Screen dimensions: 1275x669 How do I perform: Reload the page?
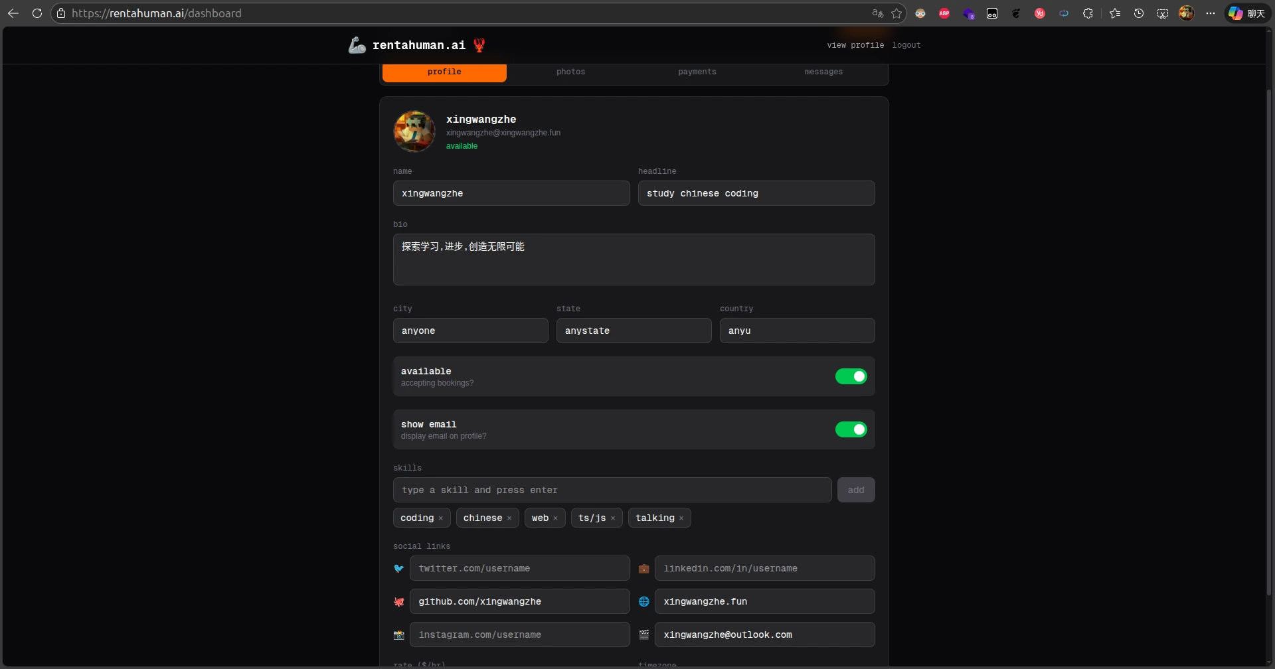point(37,13)
